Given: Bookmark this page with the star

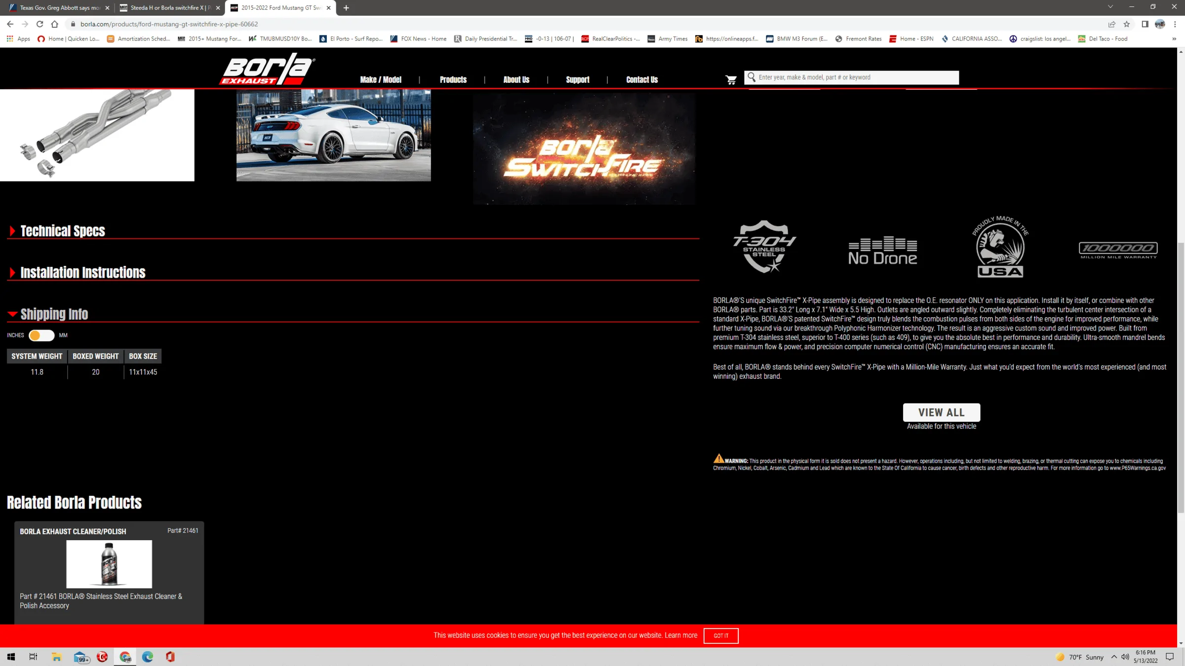Looking at the screenshot, I should coord(1127,24).
